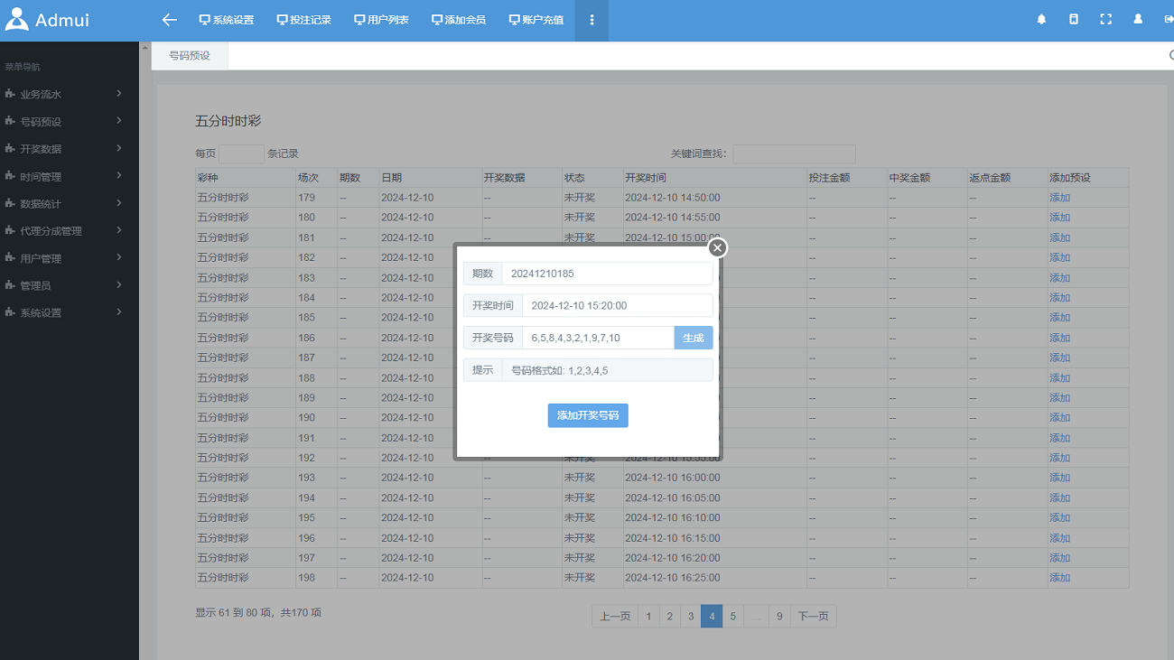Screen dimensions: 1174x660
Task: Open the three-dot more menu
Action: [592, 20]
